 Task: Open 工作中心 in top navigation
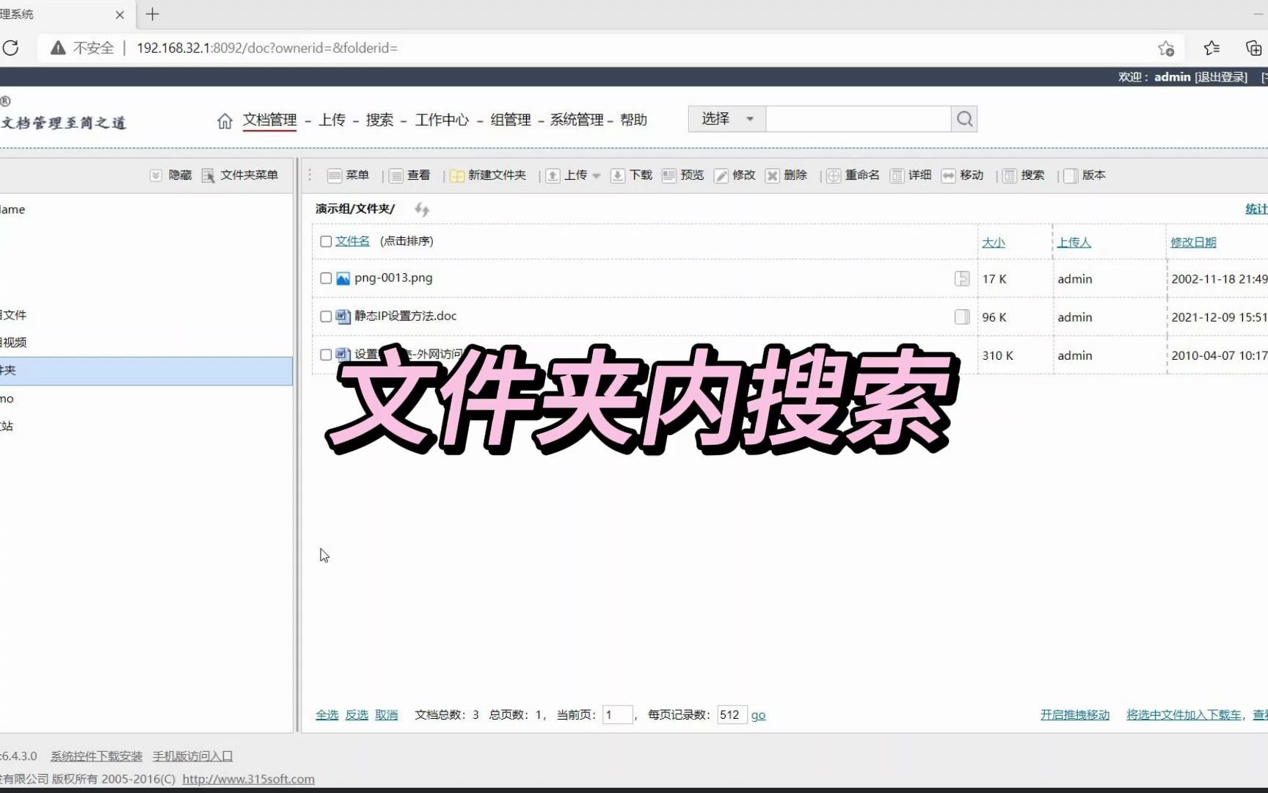coord(442,120)
